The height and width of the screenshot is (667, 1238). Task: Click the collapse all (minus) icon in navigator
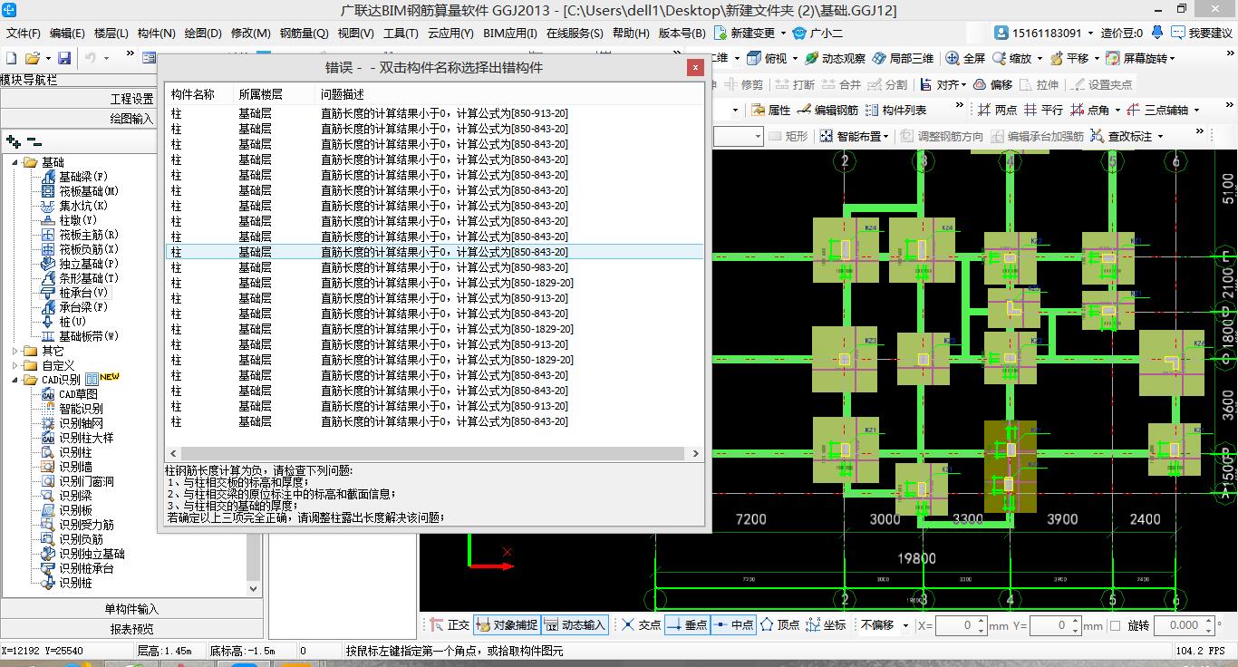[x=34, y=141]
